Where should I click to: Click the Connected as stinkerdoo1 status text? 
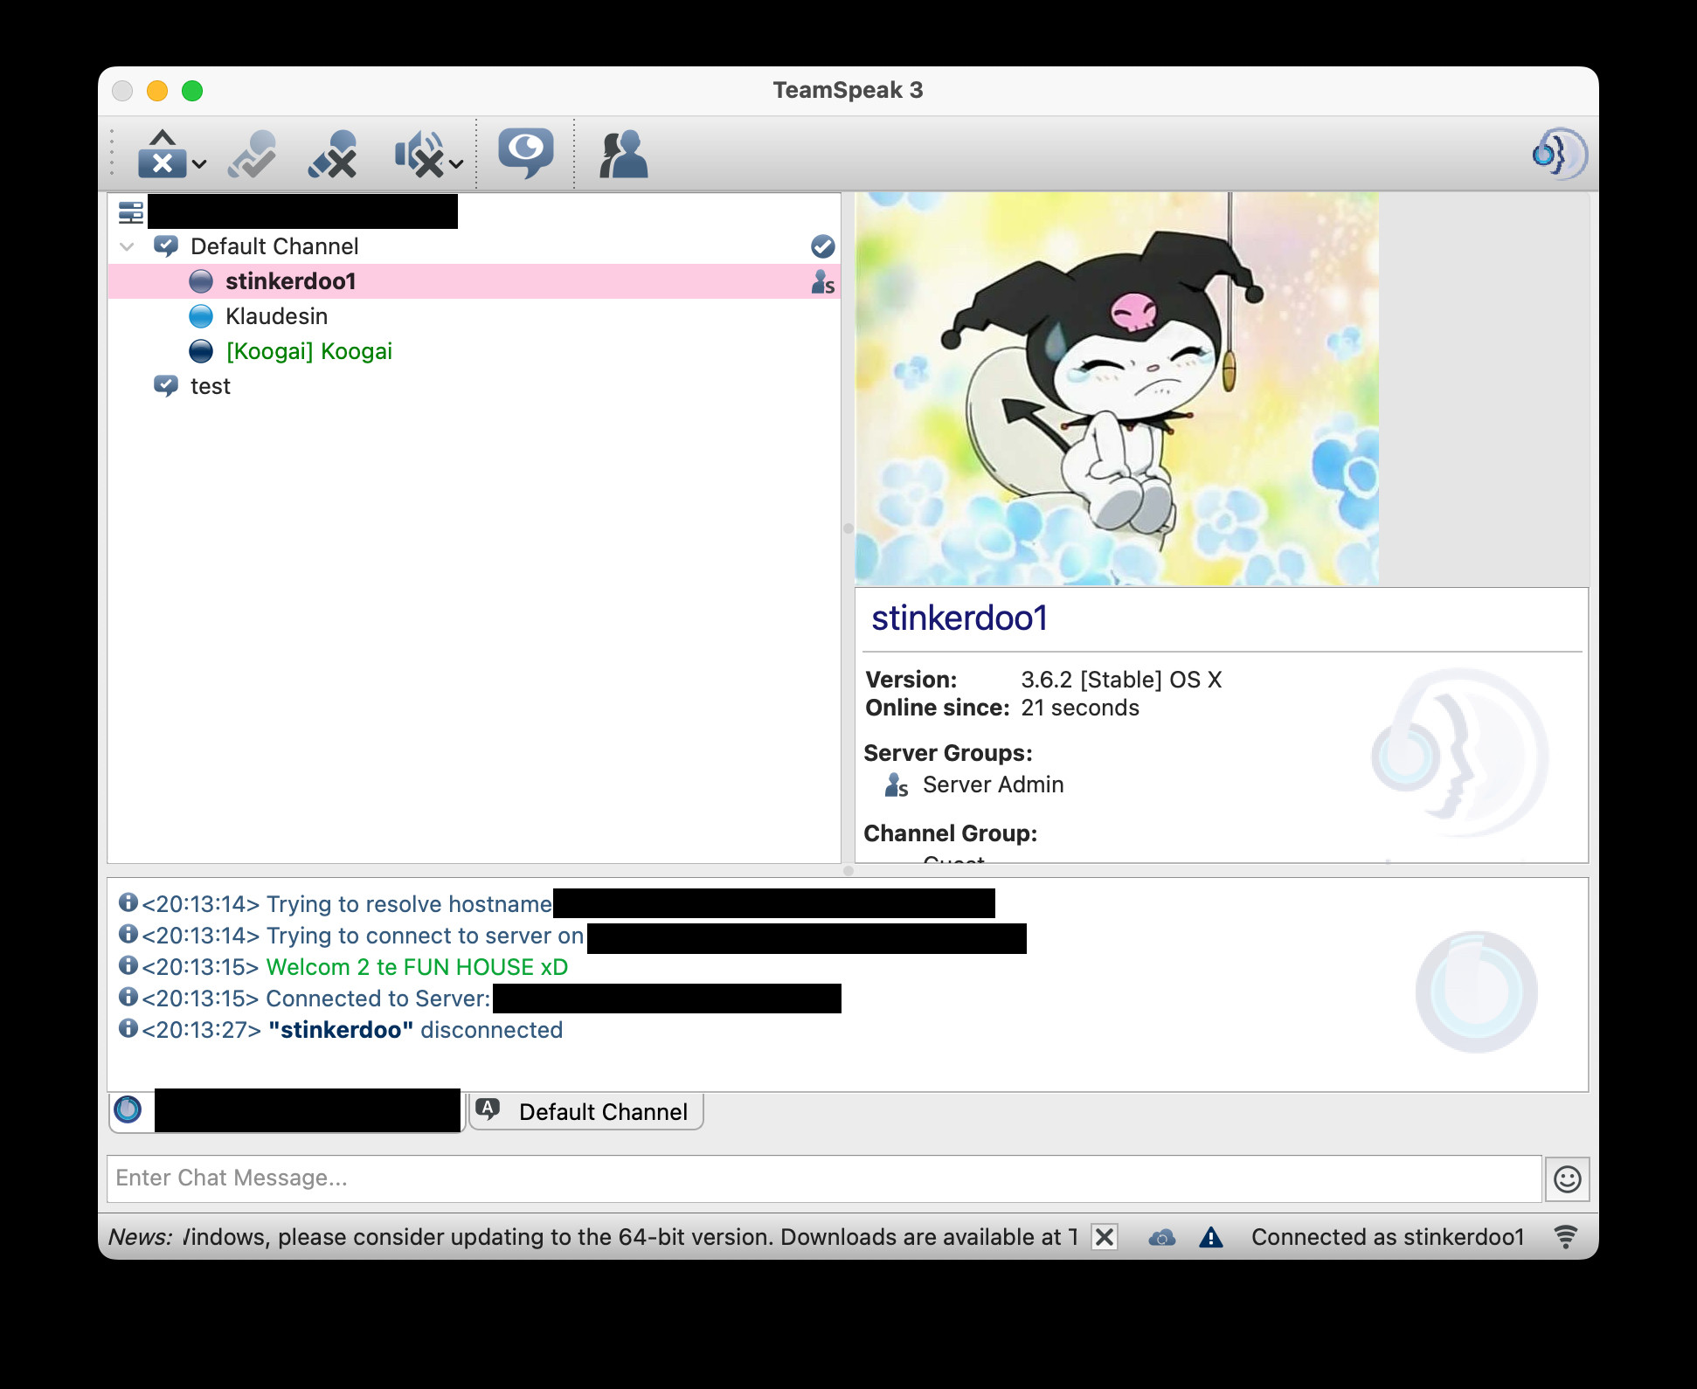[x=1388, y=1237]
